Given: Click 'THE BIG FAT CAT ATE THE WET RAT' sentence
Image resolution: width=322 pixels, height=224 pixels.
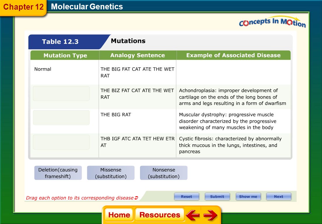Looking at the screenshot, I should point(137,72).
